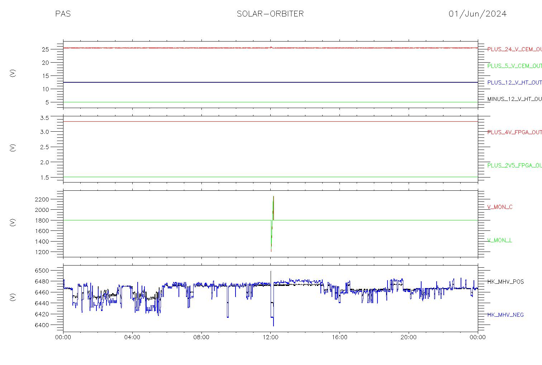The width and height of the screenshot is (542, 365).
Task: Click the 00:00 label at left of time axis
Action: tap(63, 337)
